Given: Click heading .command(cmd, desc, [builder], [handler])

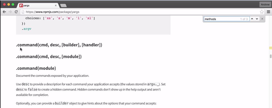Looking at the screenshot, I should (59, 45).
